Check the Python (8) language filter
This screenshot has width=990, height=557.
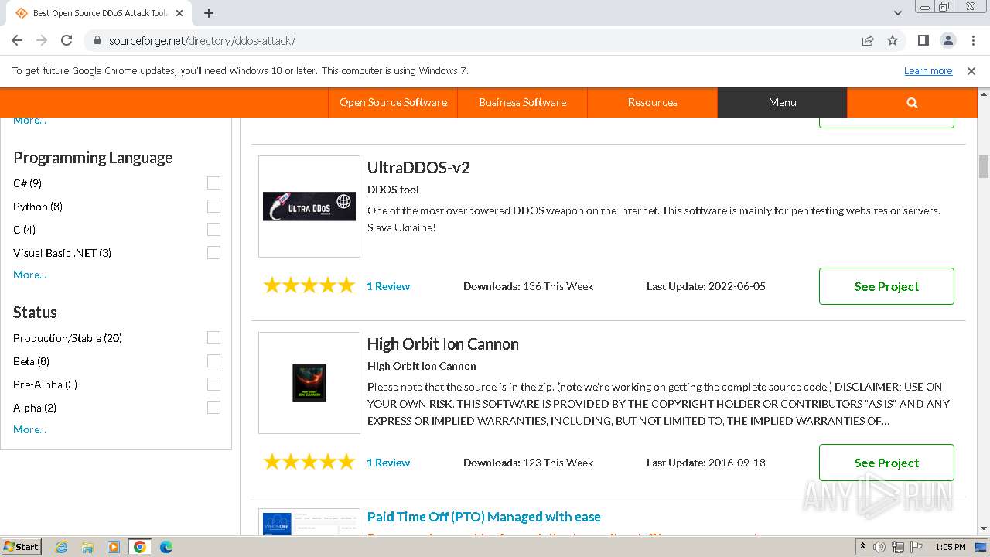[x=213, y=207]
